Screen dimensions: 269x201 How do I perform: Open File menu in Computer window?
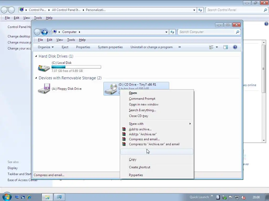40,40
